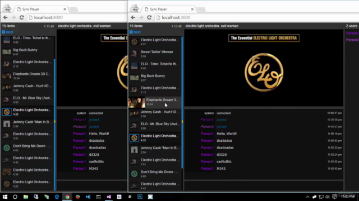Open File Explorer from taskbar

click(26, 197)
